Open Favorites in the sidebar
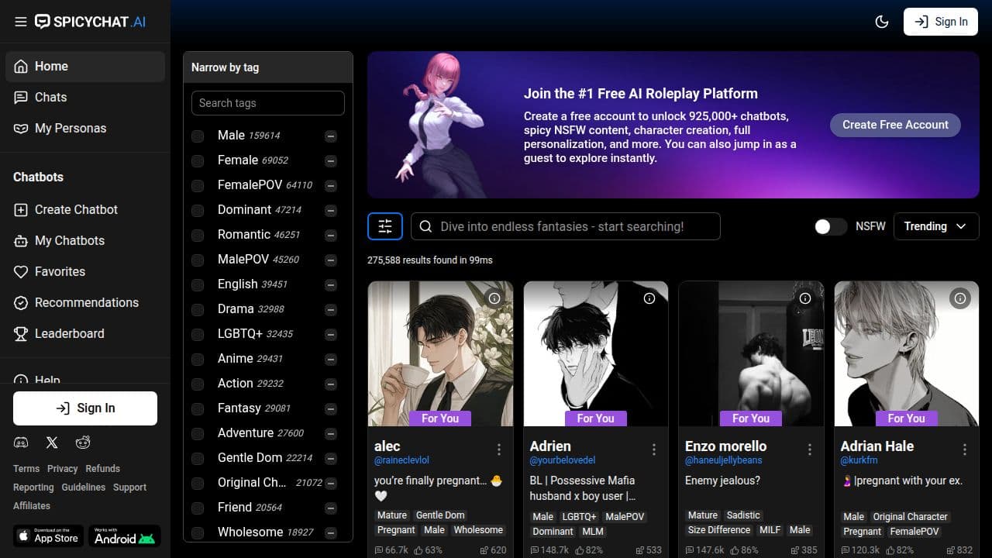 (60, 271)
